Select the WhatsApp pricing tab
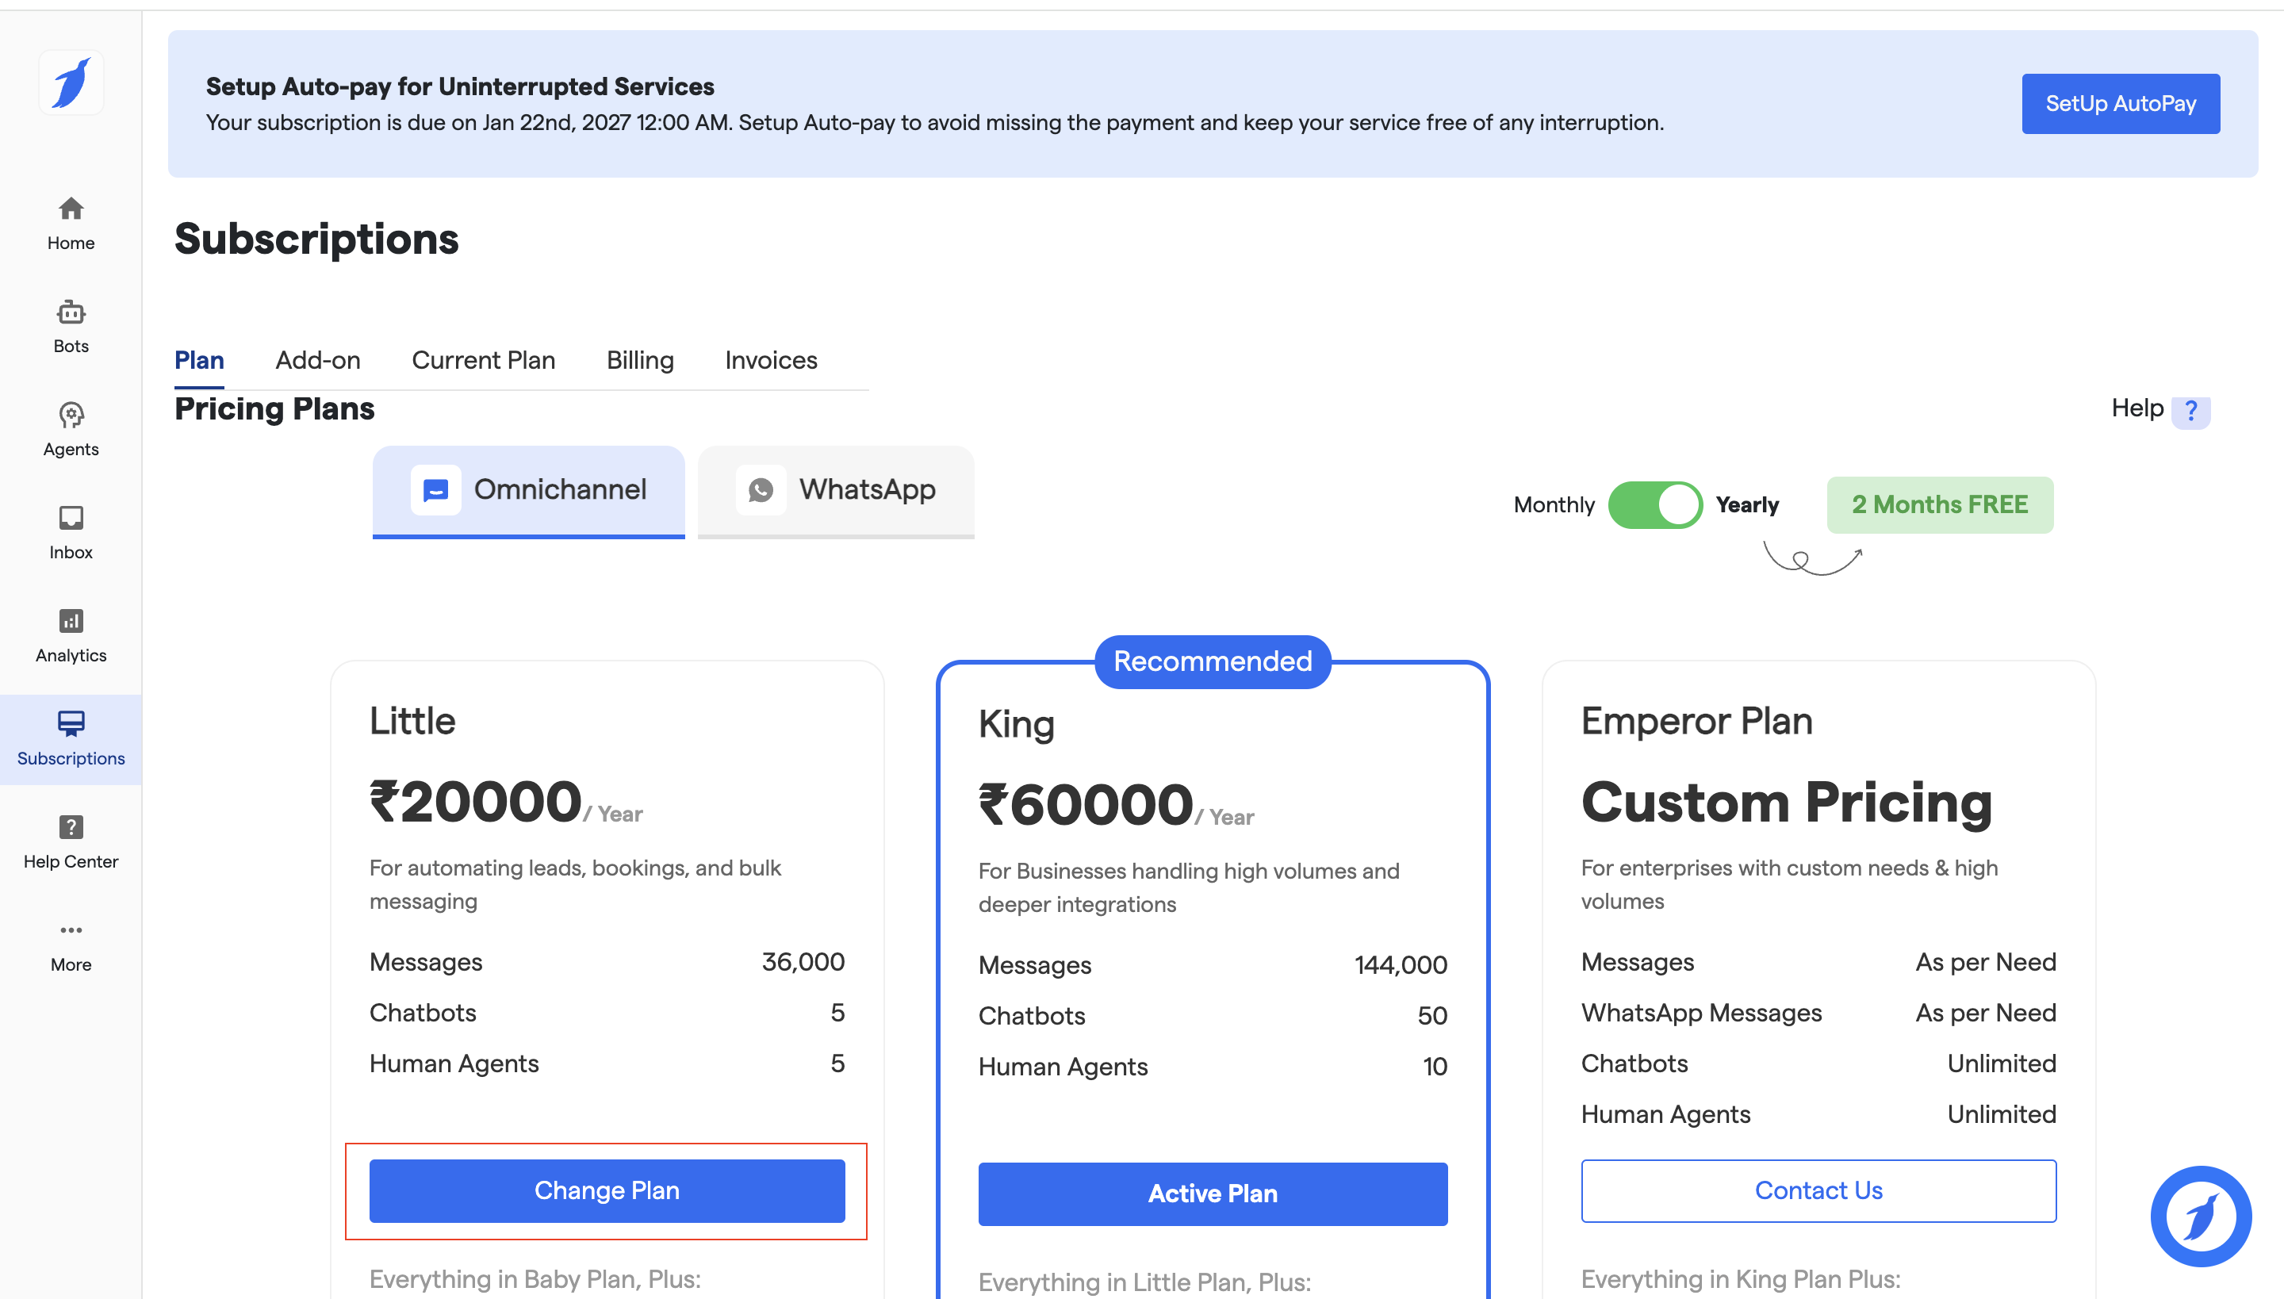The width and height of the screenshot is (2284, 1299). [836, 490]
